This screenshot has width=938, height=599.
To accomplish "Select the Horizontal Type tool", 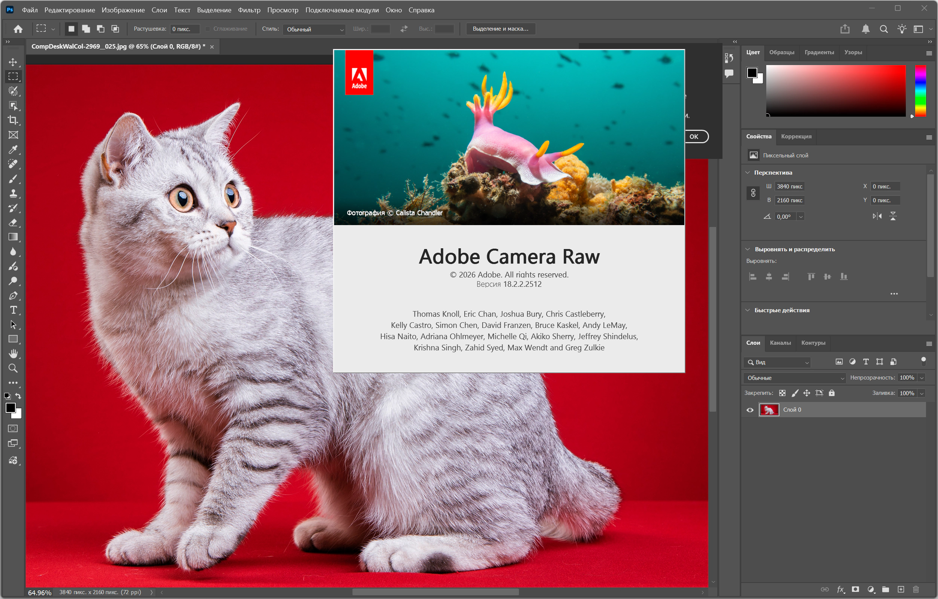I will [x=13, y=310].
